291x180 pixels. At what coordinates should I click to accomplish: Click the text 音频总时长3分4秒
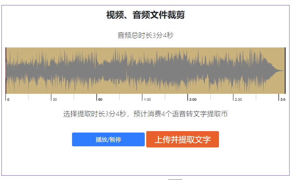point(145,35)
